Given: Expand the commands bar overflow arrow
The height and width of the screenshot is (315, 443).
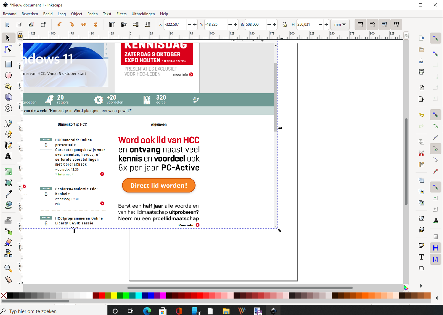Looking at the screenshot, I should click(421, 286).
